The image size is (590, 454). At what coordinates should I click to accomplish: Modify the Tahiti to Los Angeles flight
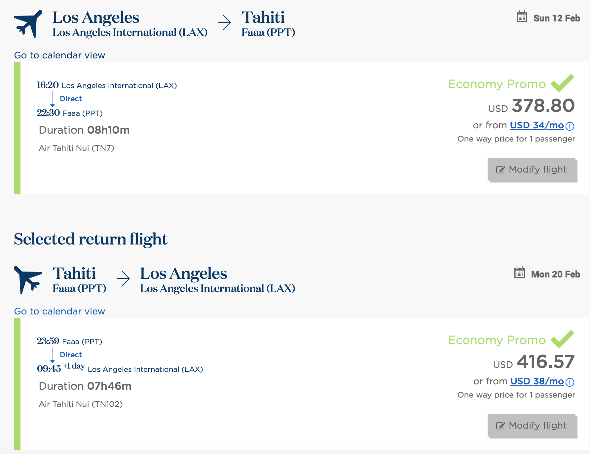coord(532,426)
